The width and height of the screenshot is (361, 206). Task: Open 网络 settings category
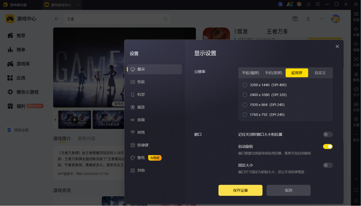[154, 133]
